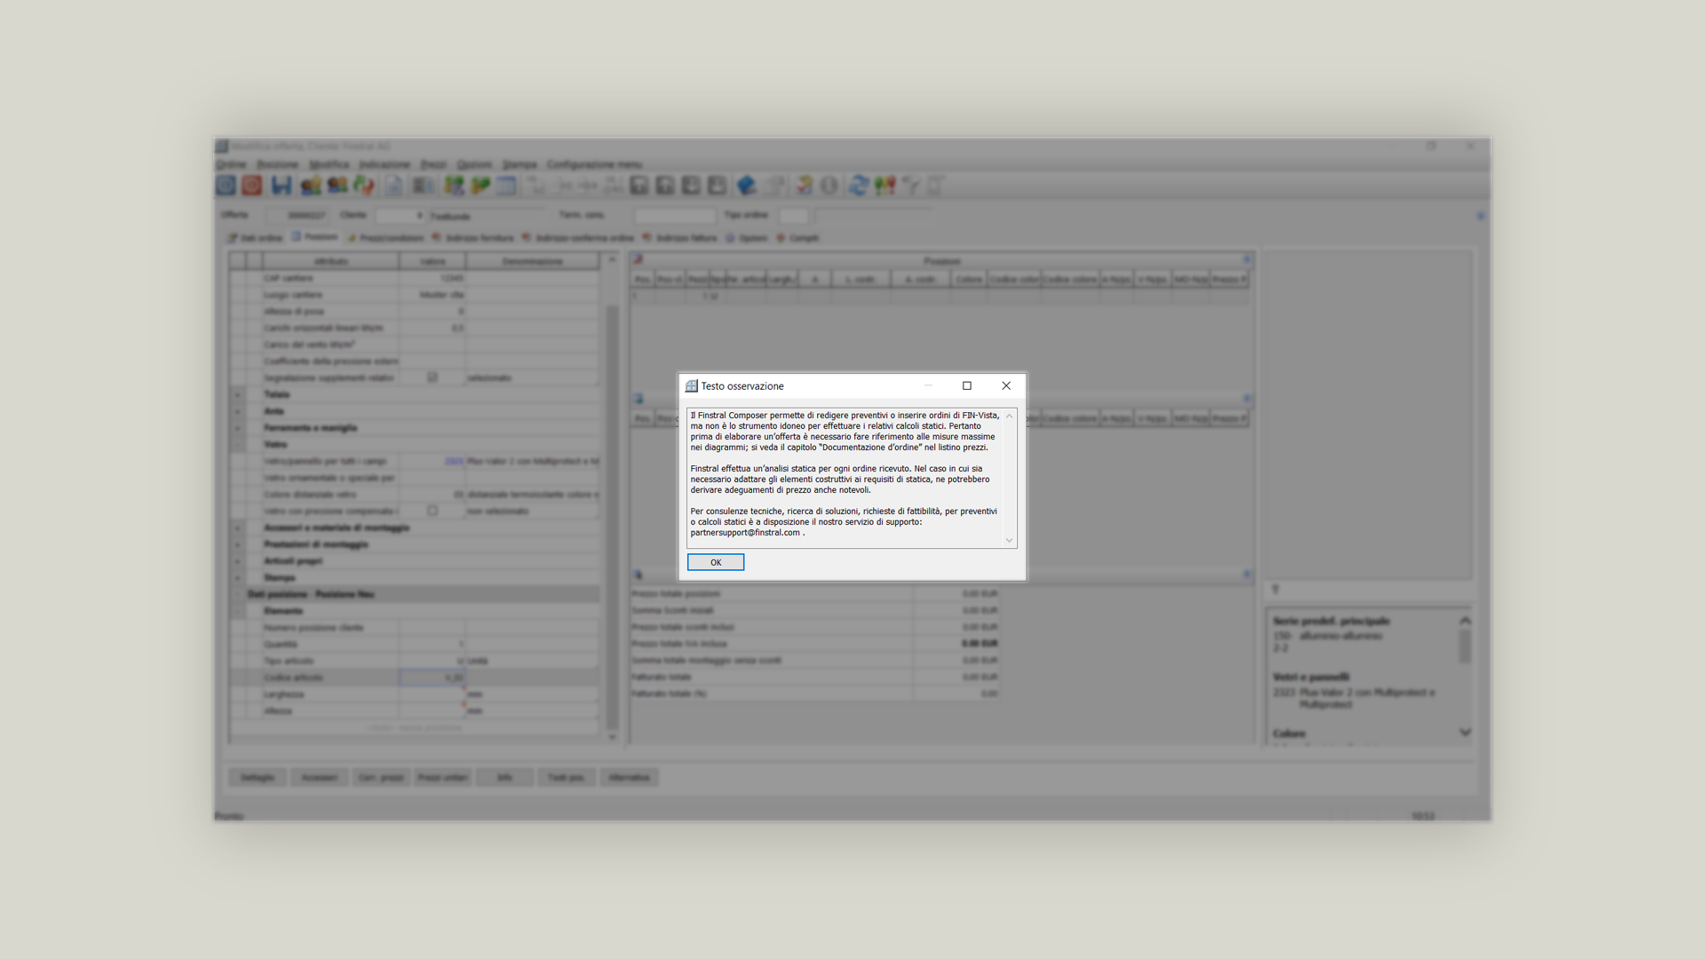
Task: Click the down chevron in the summary panel
Action: pos(1465,733)
